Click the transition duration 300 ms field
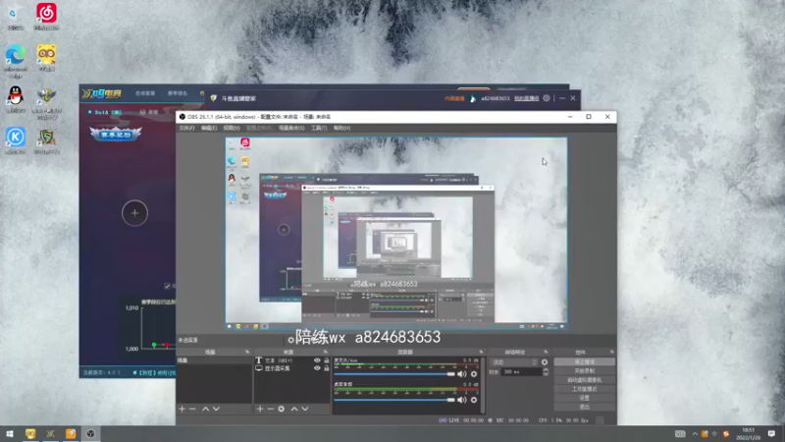Image resolution: width=785 pixels, height=442 pixels. [x=522, y=372]
